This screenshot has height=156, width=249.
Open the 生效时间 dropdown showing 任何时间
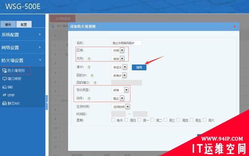(x=121, y=107)
